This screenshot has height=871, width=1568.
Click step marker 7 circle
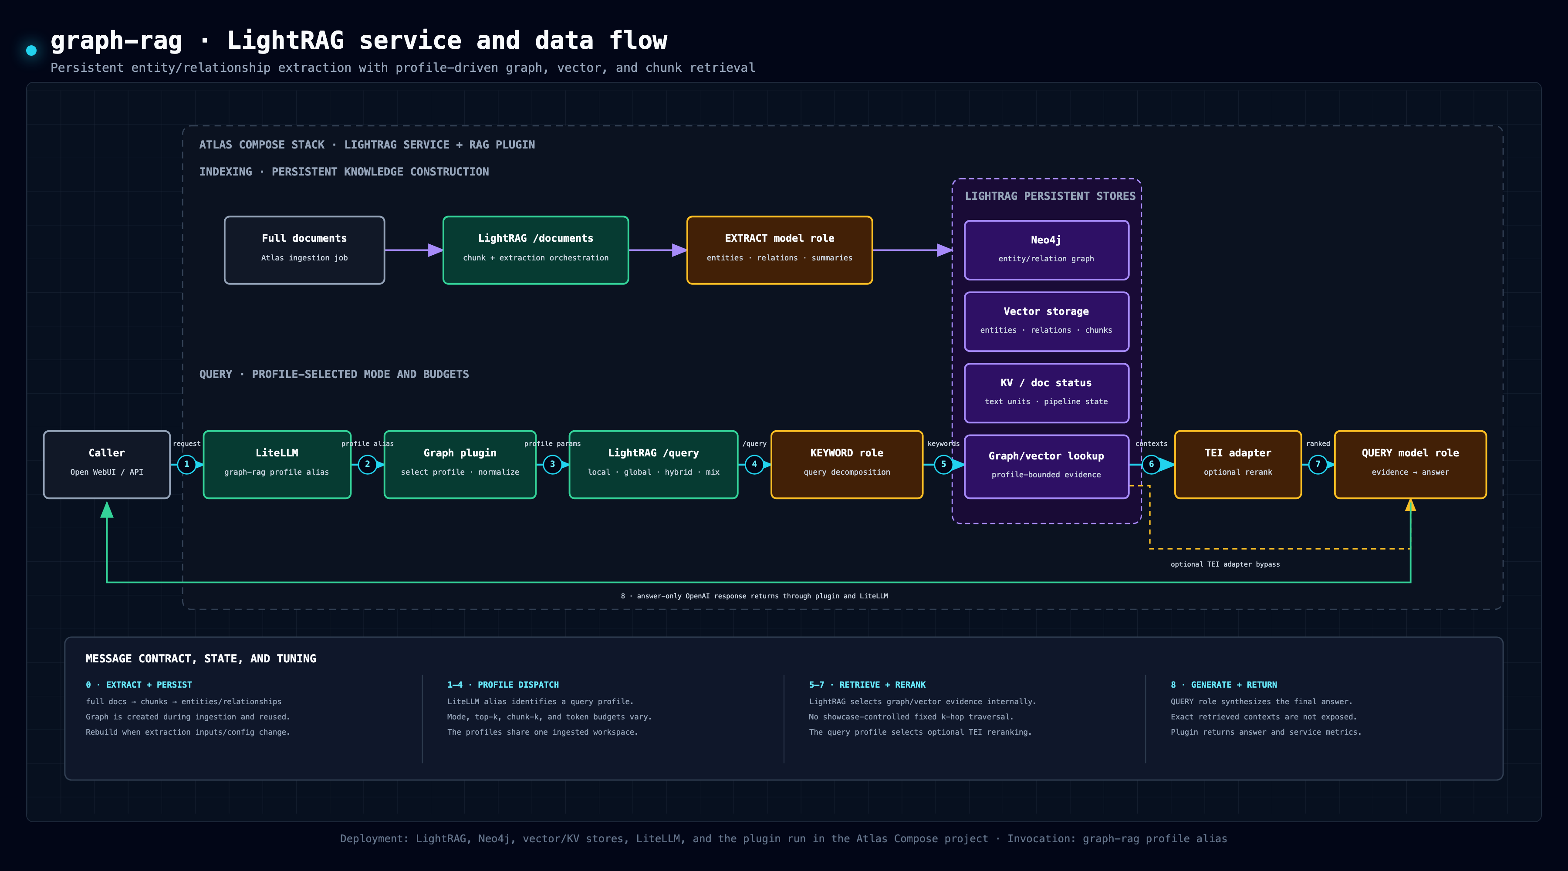(1318, 464)
